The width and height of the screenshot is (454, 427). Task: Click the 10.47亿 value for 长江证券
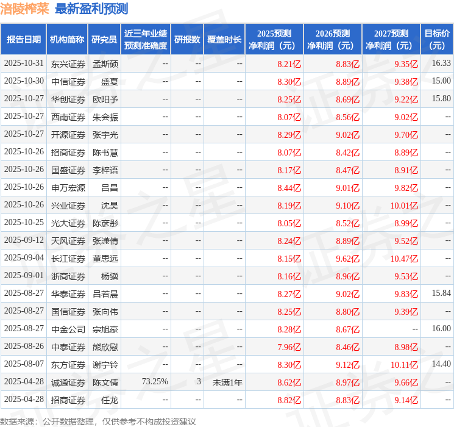tap(404, 259)
